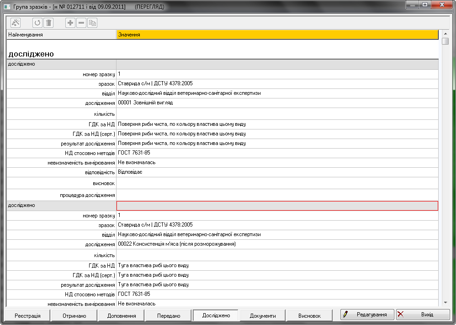Remove a record with the minus icon

81,23
